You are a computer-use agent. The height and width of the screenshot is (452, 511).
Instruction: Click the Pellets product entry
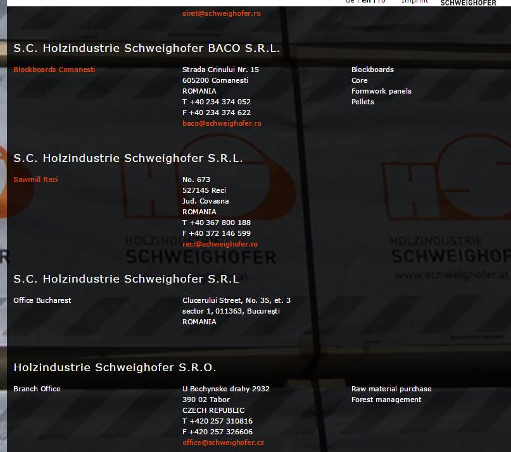point(363,102)
